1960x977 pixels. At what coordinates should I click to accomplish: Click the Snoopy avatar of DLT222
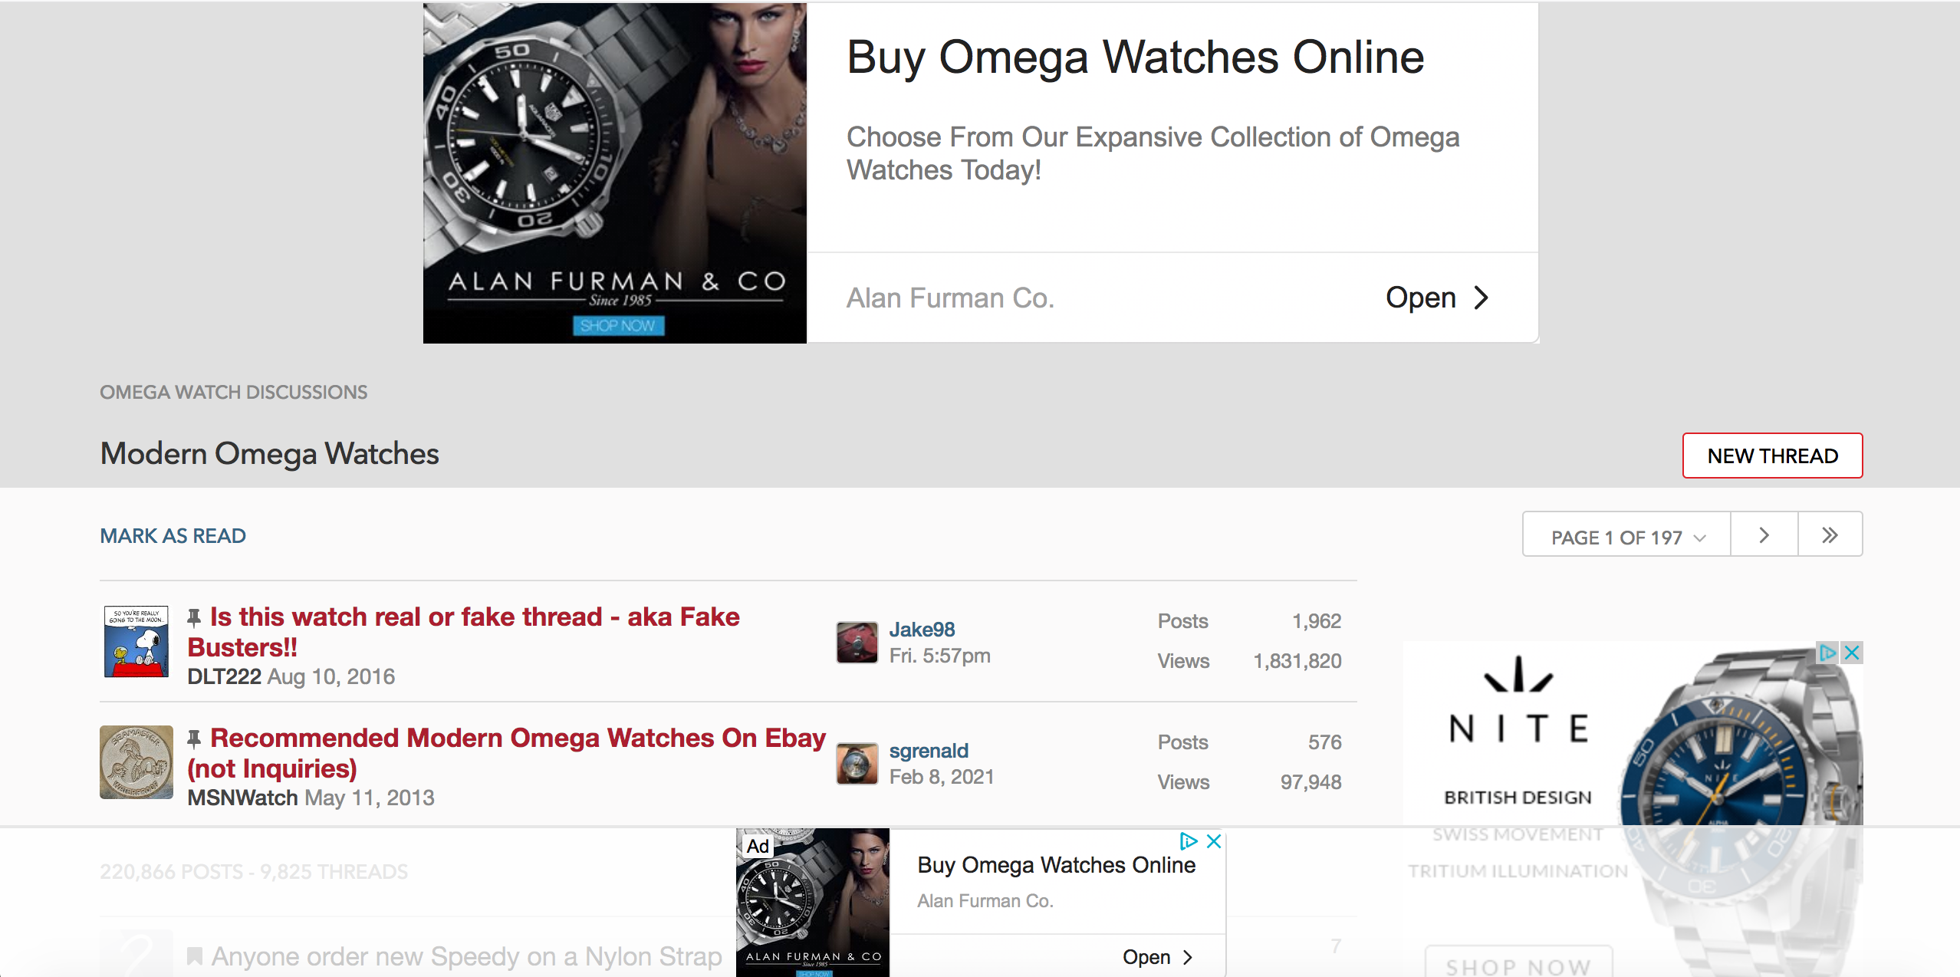[136, 641]
